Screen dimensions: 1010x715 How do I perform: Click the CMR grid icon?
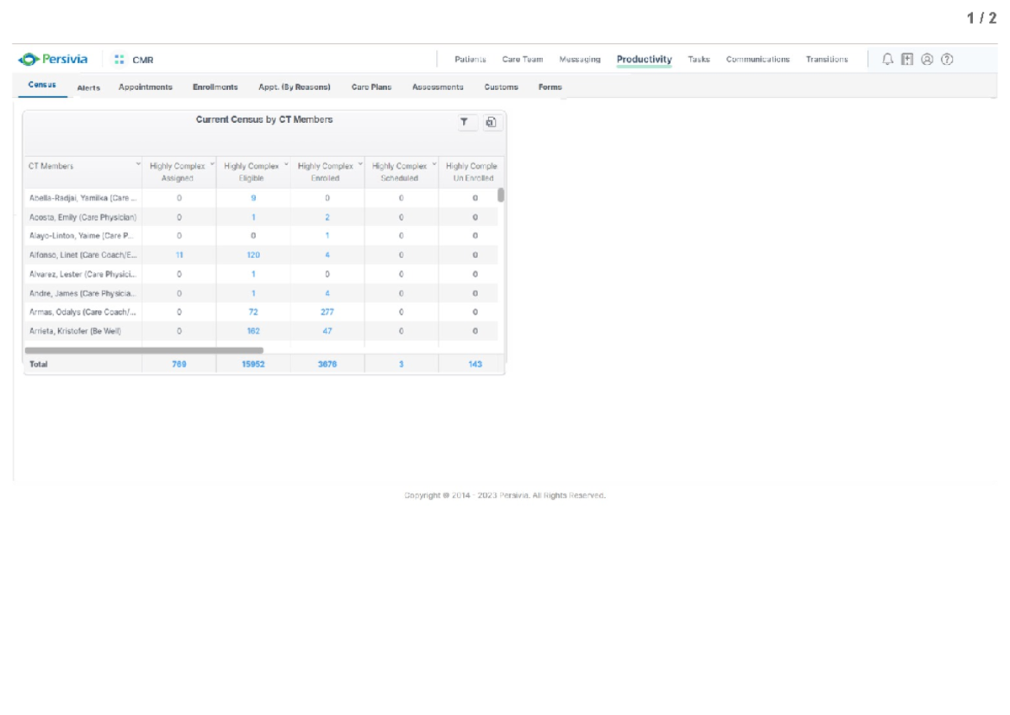(x=117, y=59)
